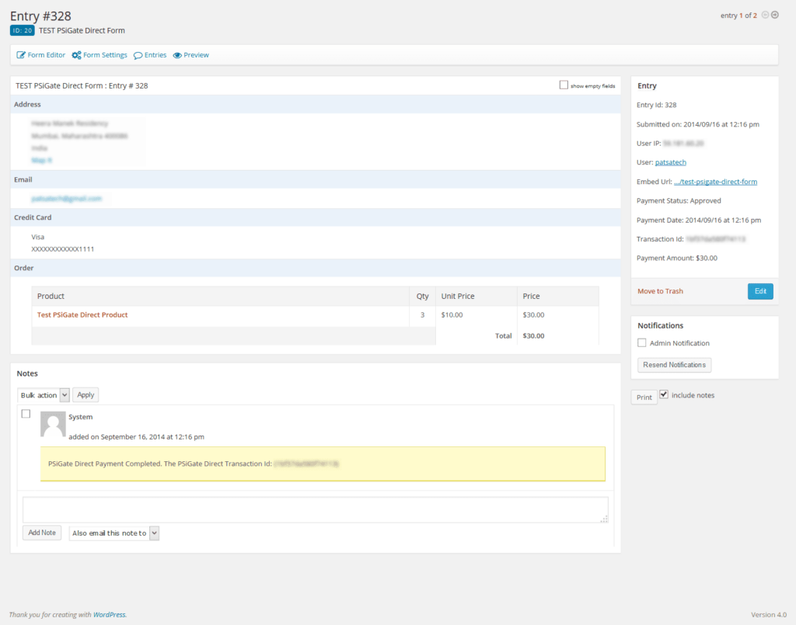Apply the selected bulk action
This screenshot has width=796, height=625.
coord(86,394)
